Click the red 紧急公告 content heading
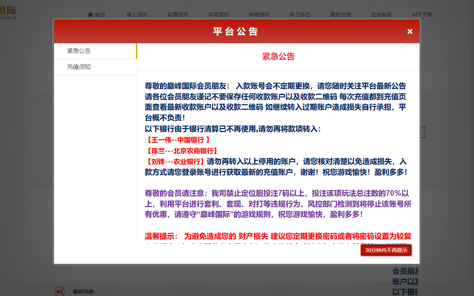 click(278, 57)
